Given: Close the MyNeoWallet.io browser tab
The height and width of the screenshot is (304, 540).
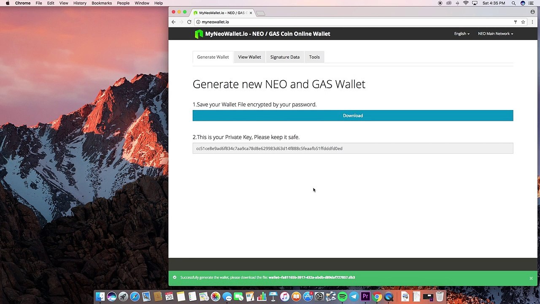Looking at the screenshot, I should pos(251,13).
